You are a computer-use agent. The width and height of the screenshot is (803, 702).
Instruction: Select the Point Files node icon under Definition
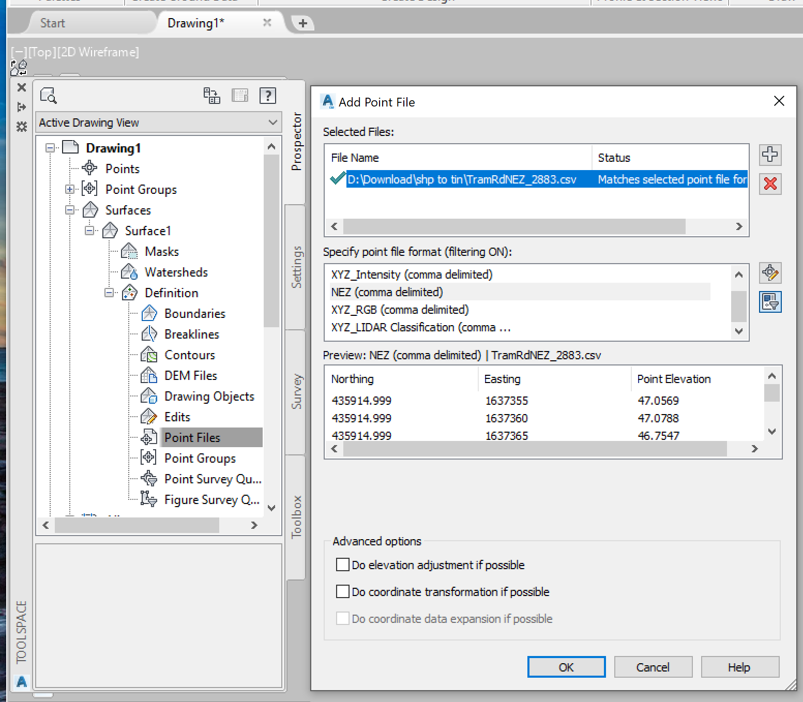148,437
